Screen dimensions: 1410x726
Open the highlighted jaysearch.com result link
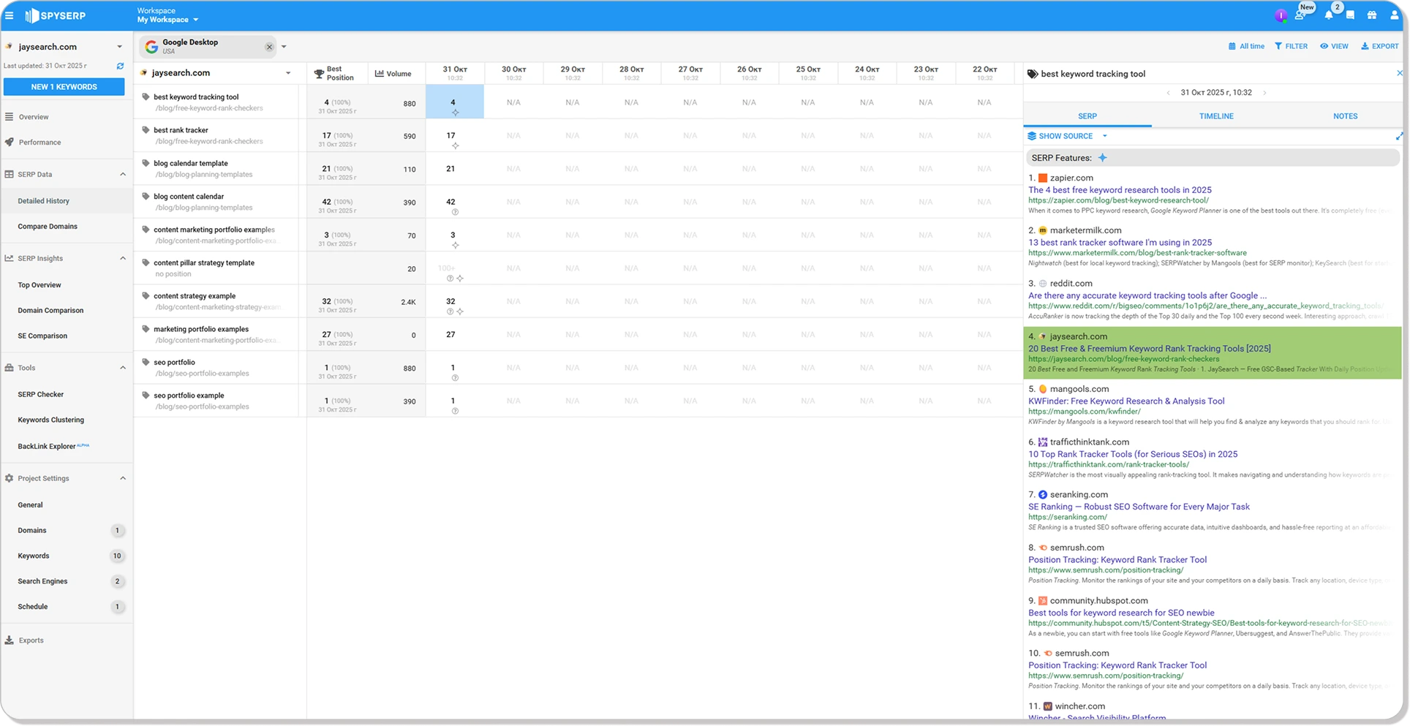[1149, 349]
